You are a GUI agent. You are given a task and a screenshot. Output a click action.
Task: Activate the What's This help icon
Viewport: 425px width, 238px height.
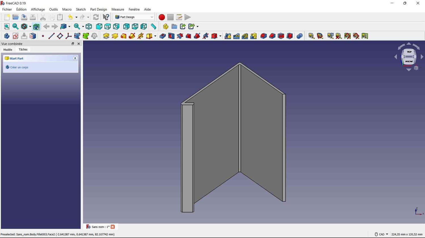pos(106,17)
